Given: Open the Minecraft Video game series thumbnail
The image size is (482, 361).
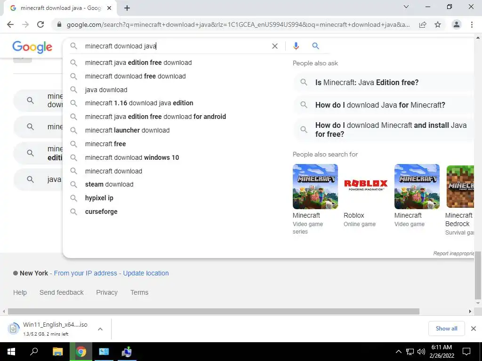Looking at the screenshot, I should 315,187.
